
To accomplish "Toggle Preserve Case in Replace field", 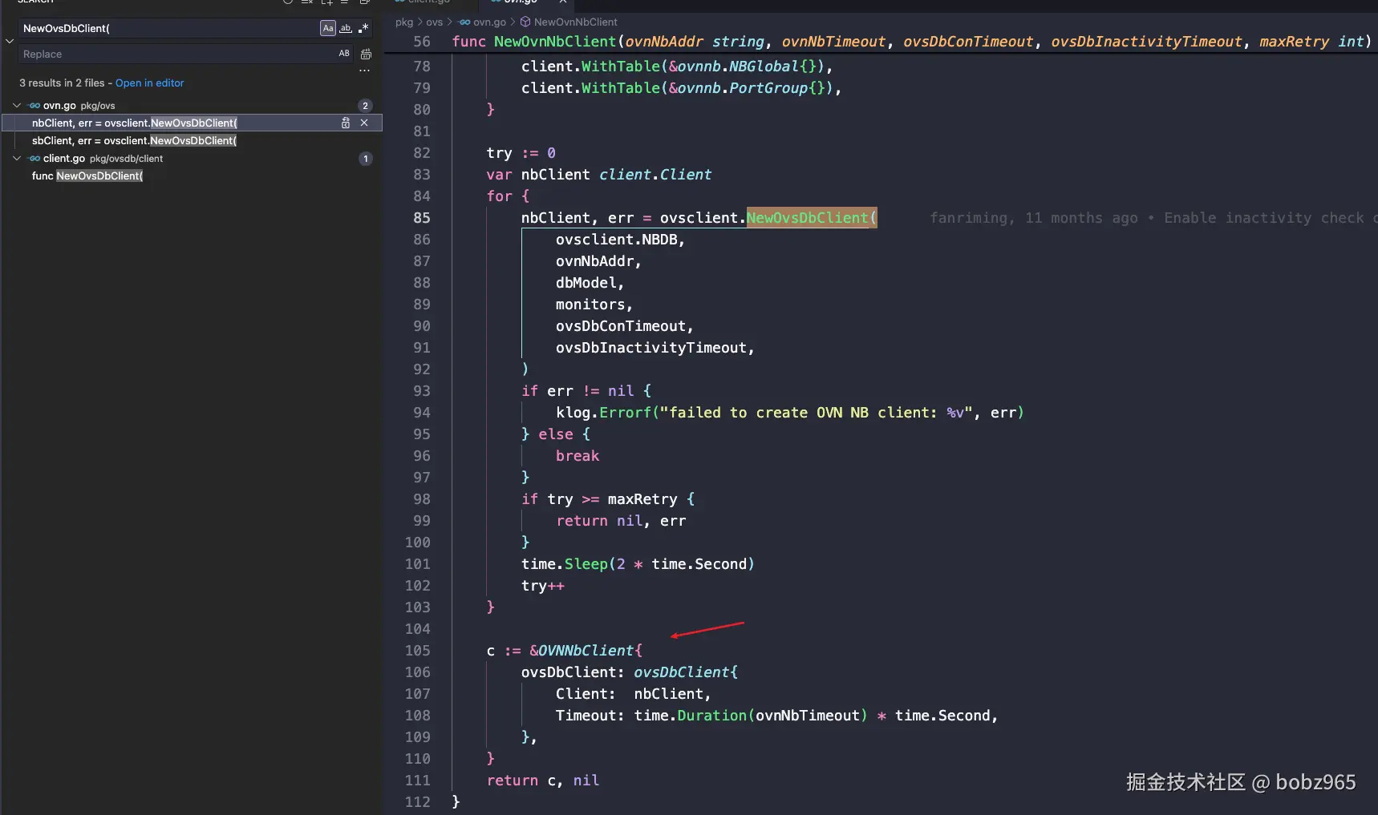I will (344, 54).
